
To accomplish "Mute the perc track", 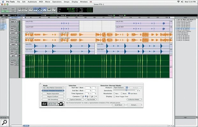I will click(17, 58).
